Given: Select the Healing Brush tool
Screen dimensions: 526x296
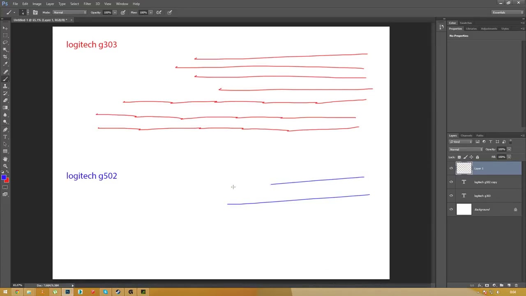Looking at the screenshot, I should coord(5,72).
